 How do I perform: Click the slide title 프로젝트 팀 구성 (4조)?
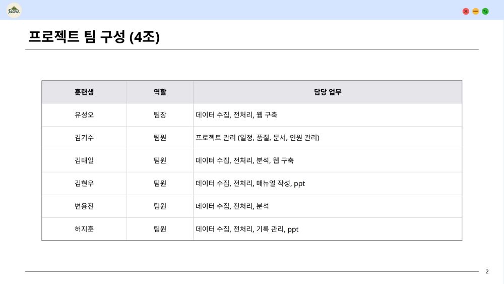point(94,37)
